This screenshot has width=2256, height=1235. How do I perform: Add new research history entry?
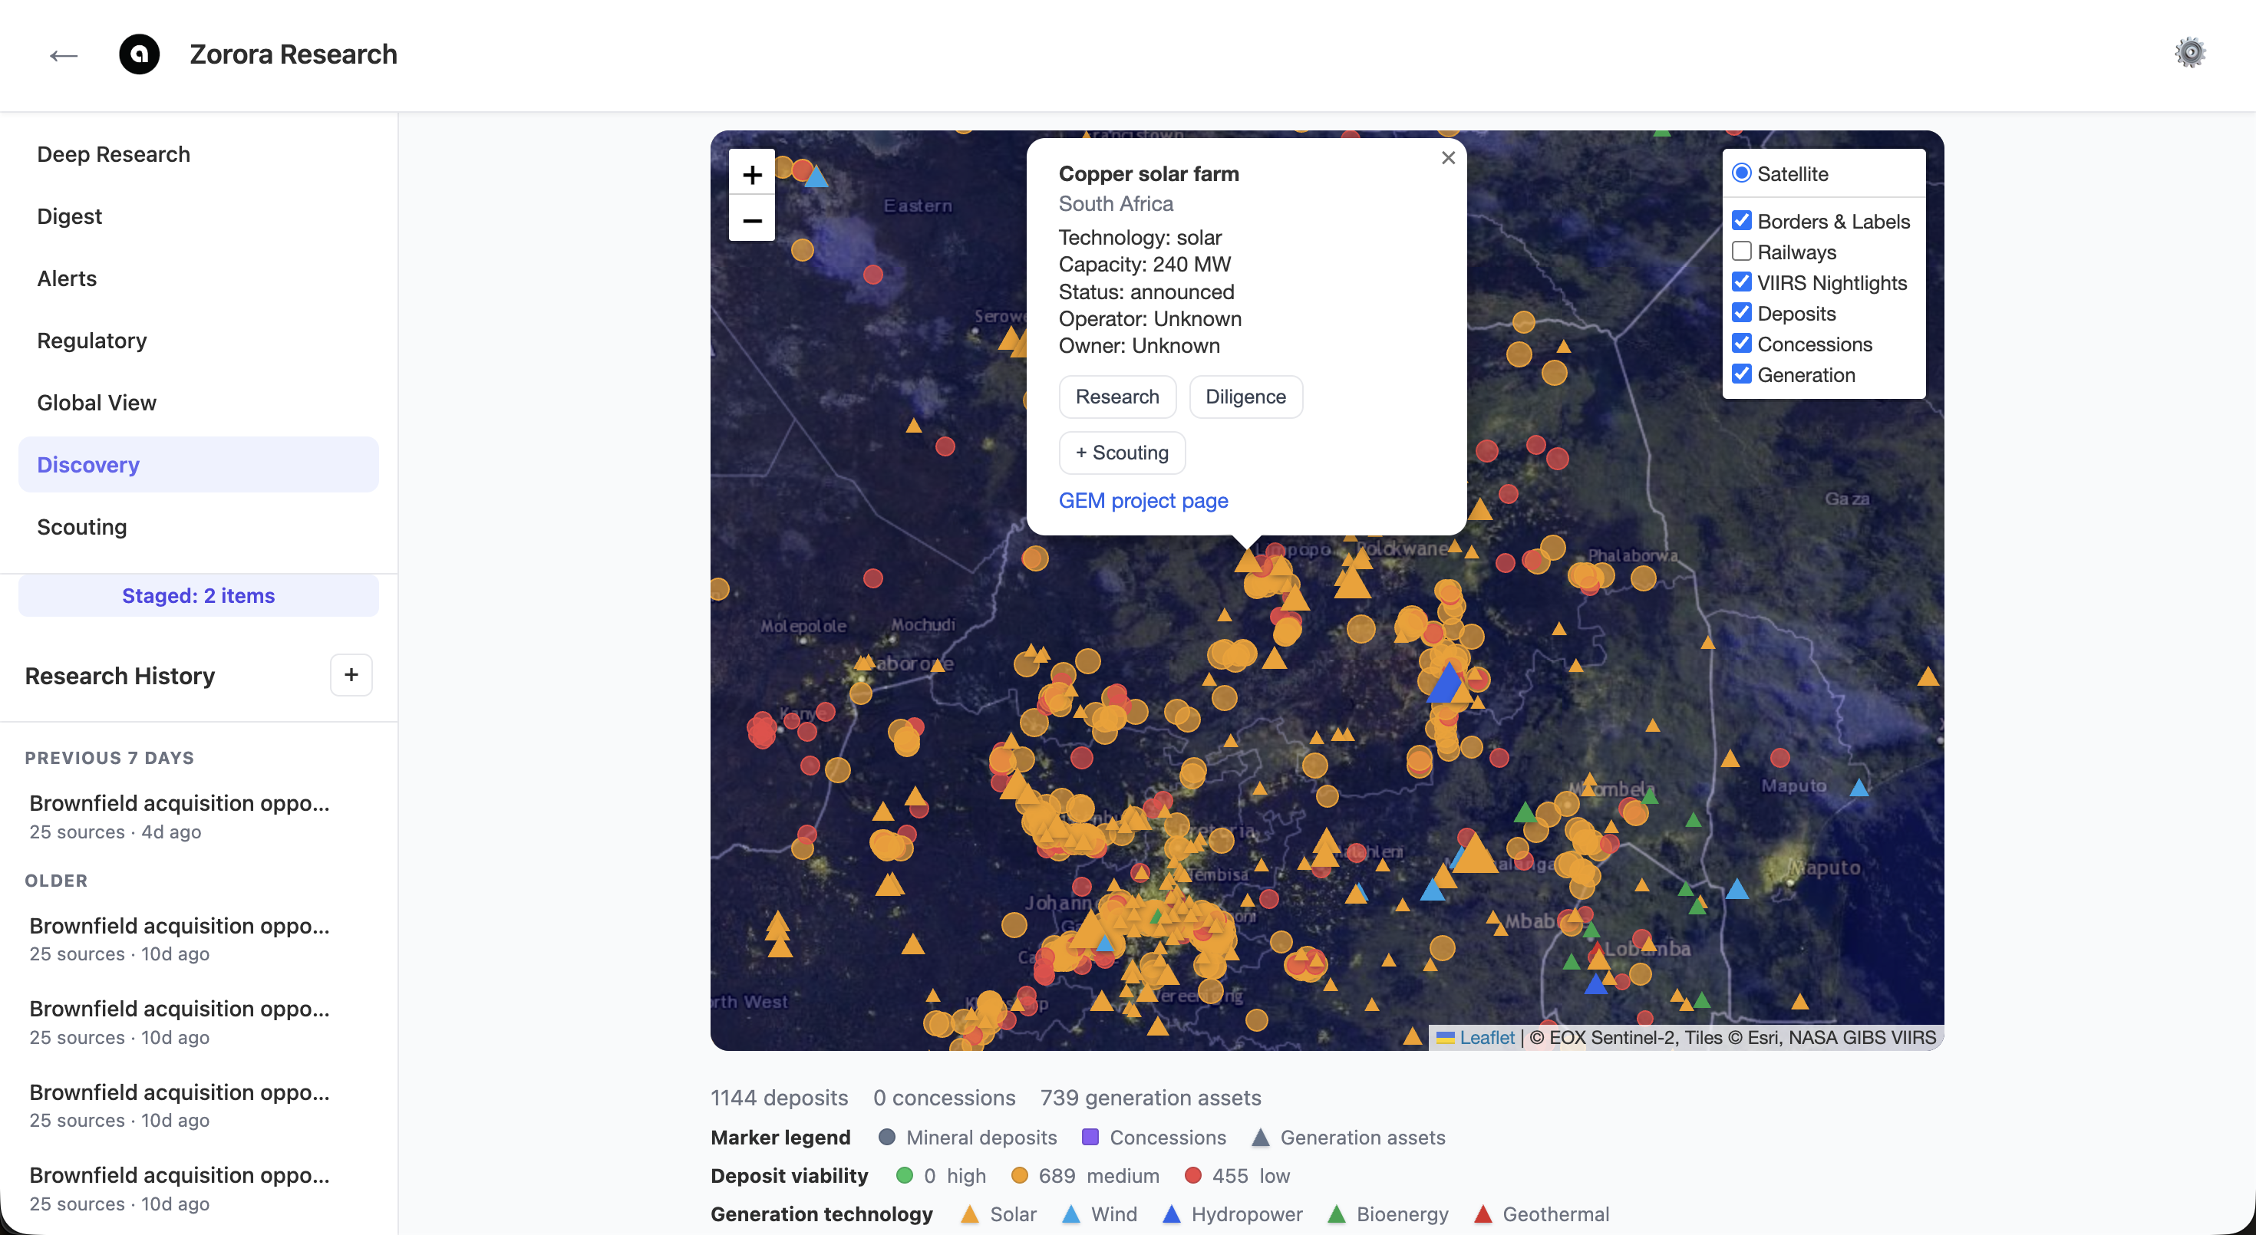tap(351, 675)
